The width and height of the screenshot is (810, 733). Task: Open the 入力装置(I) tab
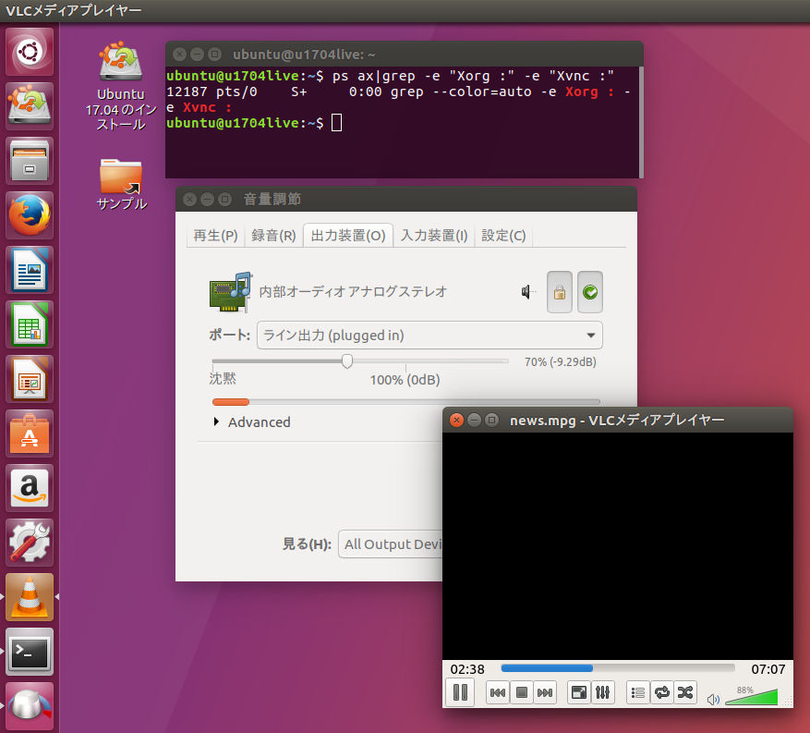point(434,236)
